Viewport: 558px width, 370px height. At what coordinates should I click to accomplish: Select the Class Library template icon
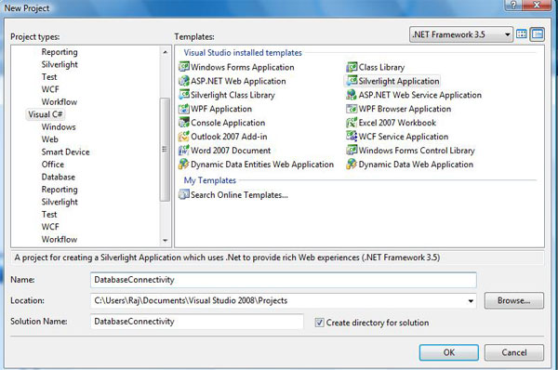tap(352, 67)
